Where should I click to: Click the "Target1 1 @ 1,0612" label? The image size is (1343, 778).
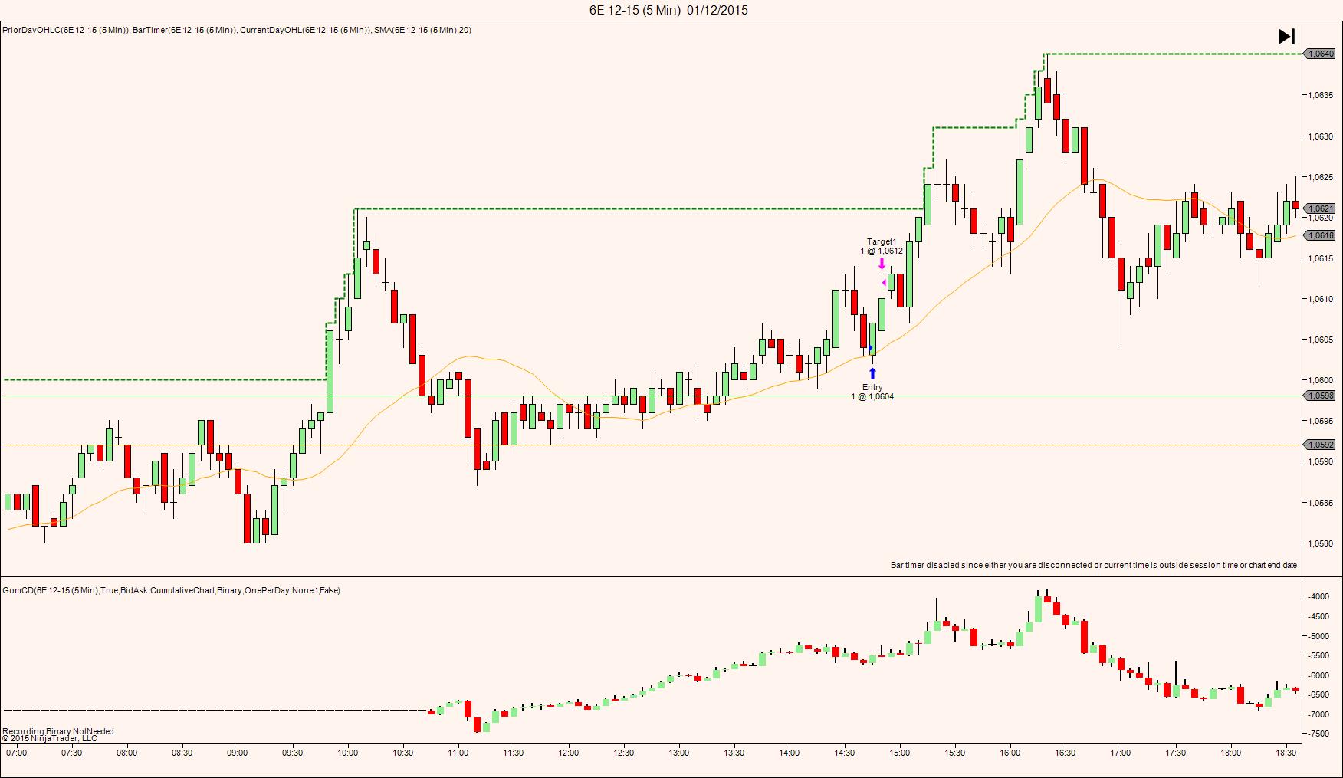tap(882, 246)
